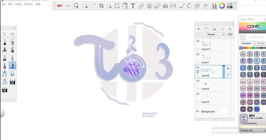Open the Edit menu

[10, 4]
